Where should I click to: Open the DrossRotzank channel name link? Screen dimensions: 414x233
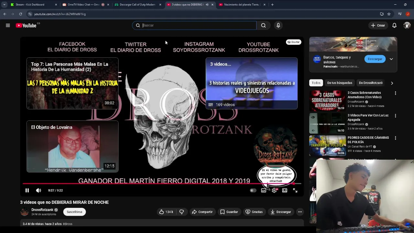(x=42, y=210)
